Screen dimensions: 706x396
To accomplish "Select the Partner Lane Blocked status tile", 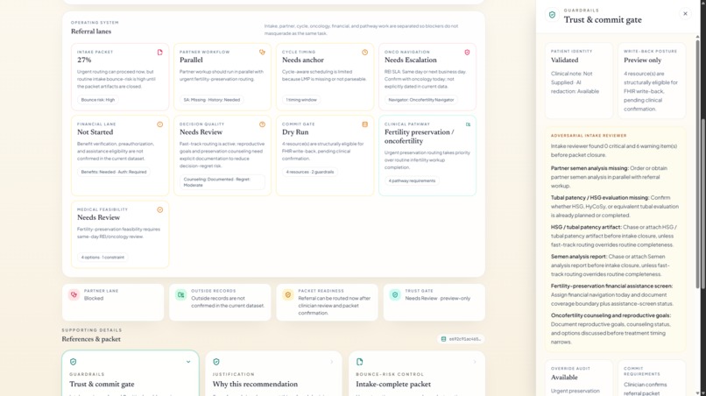I will [113, 302].
